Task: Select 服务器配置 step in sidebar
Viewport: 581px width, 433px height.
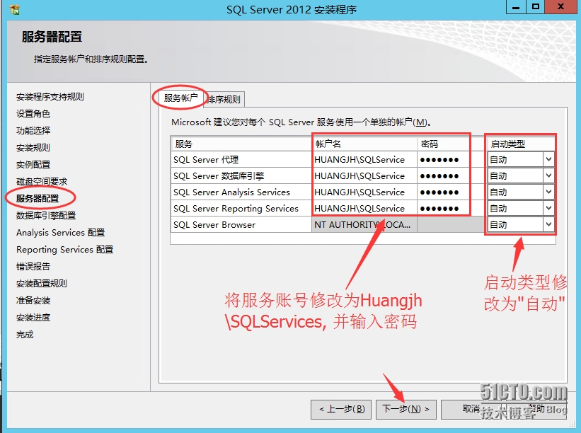Action: (x=38, y=199)
